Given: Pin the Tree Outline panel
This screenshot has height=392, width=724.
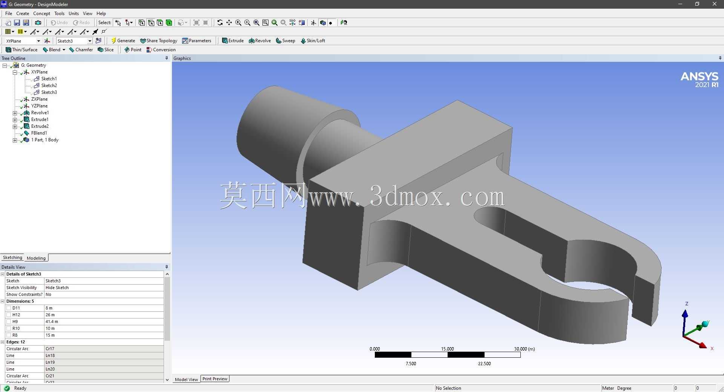Looking at the screenshot, I should tap(167, 58).
